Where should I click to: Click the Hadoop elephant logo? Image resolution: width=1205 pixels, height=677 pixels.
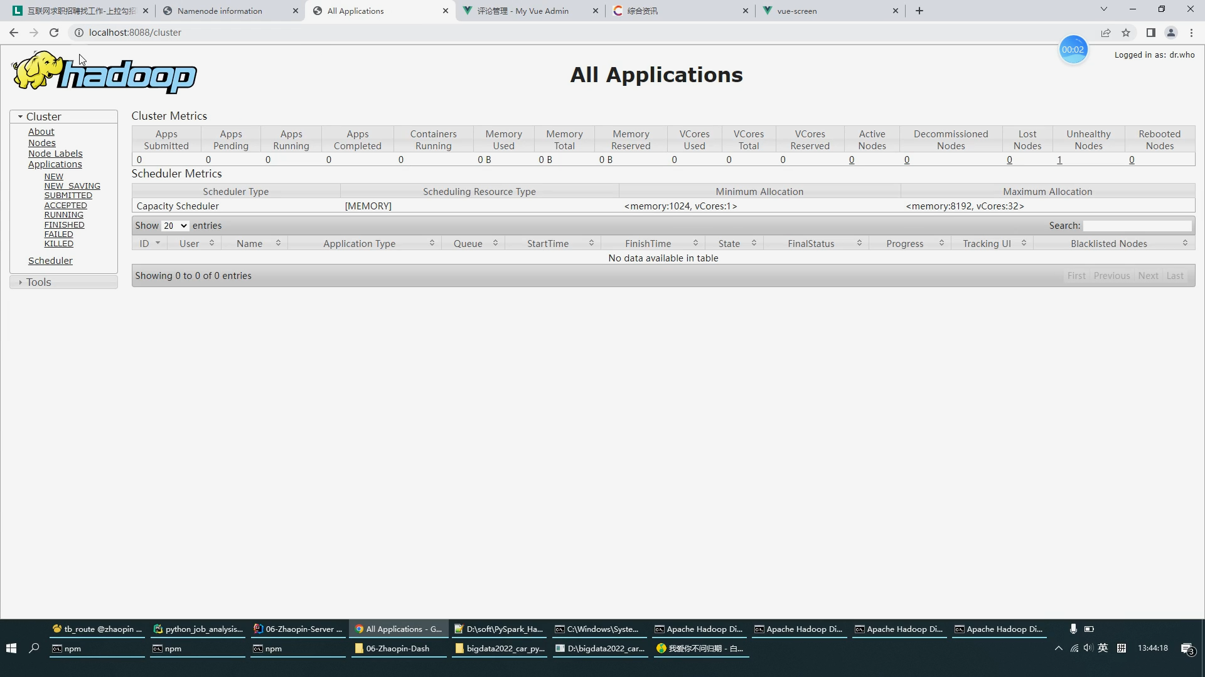click(x=104, y=73)
